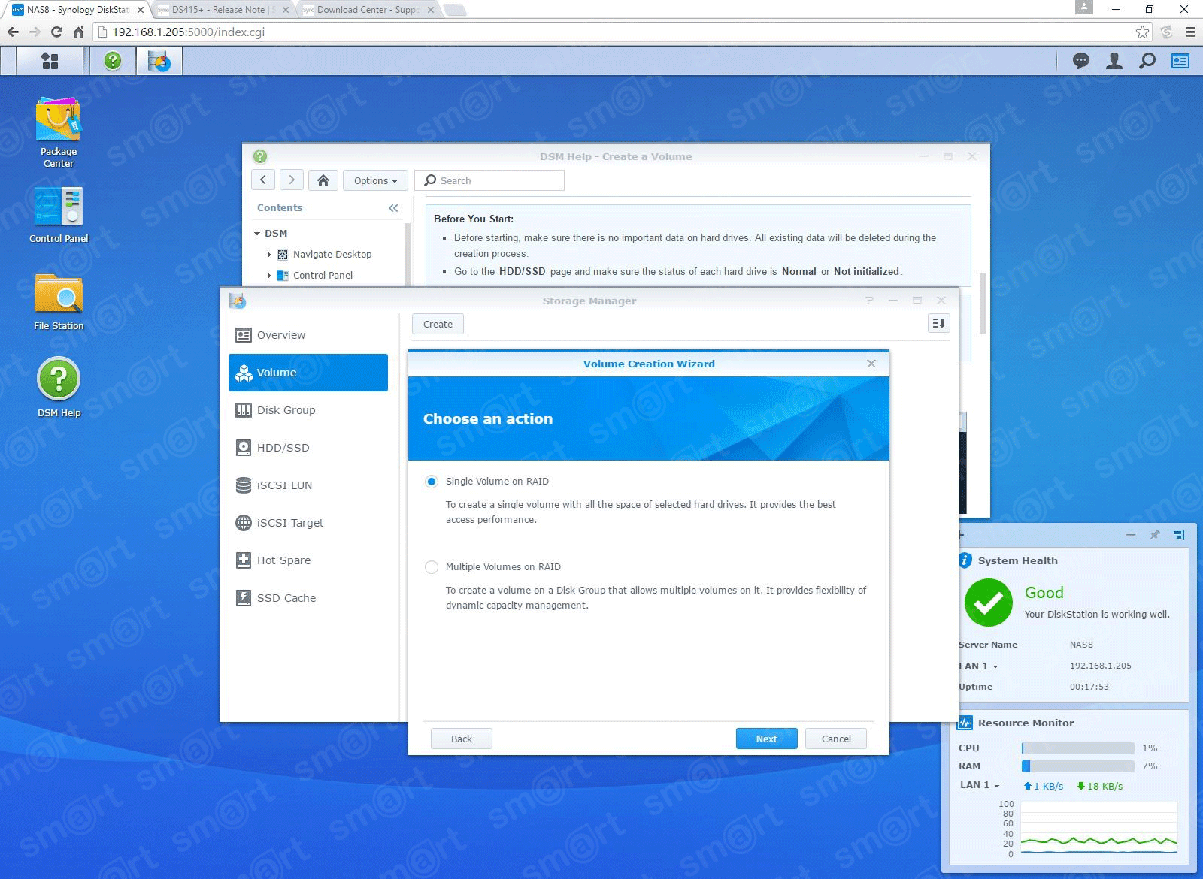1203x879 pixels.
Task: Click Next in Volume Creation Wizard
Action: 767,739
